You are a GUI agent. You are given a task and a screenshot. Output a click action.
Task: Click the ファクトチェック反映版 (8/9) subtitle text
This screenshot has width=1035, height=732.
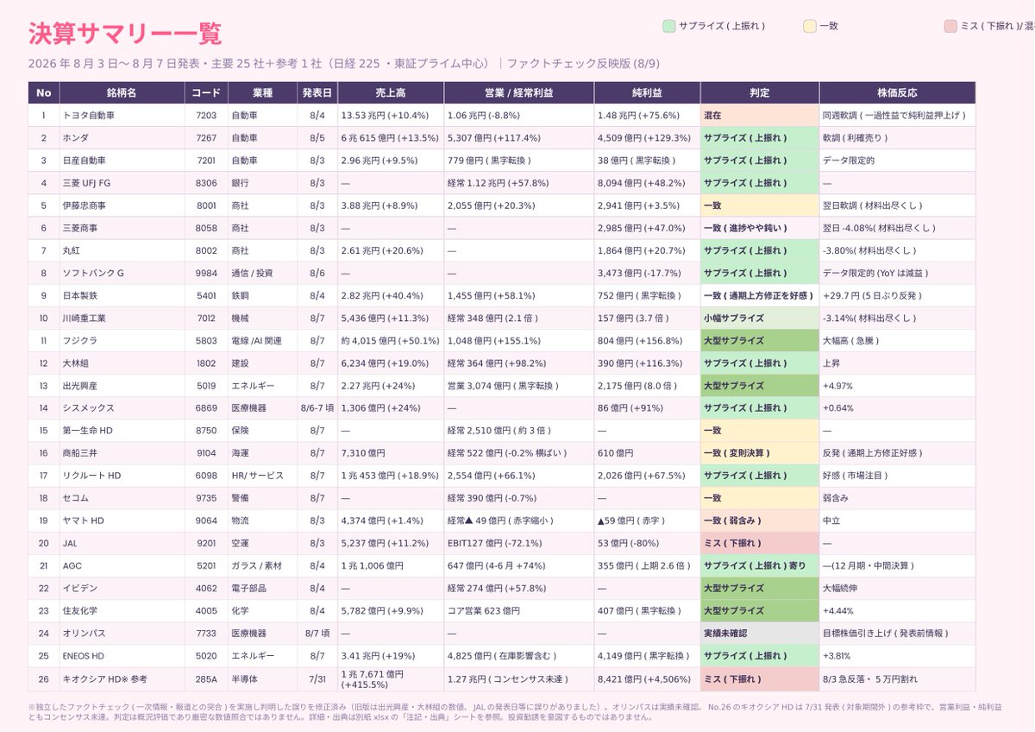click(584, 63)
